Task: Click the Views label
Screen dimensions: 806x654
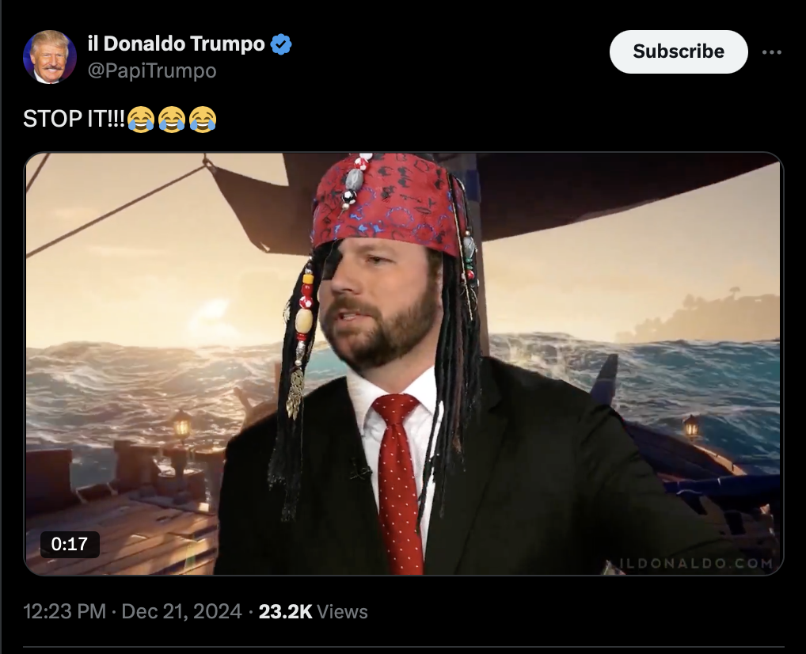Action: (342, 611)
